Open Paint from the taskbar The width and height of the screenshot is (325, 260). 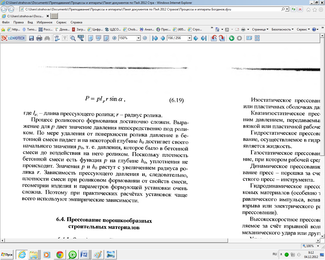98,254
